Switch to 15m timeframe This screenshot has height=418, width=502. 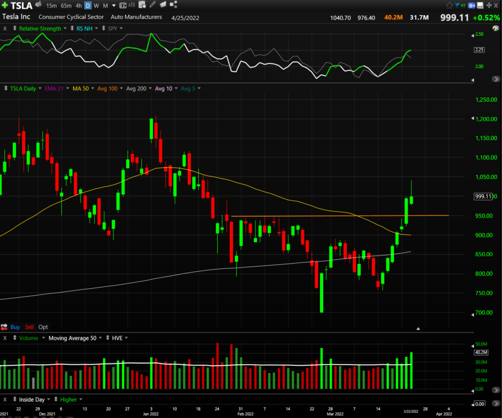pos(51,6)
